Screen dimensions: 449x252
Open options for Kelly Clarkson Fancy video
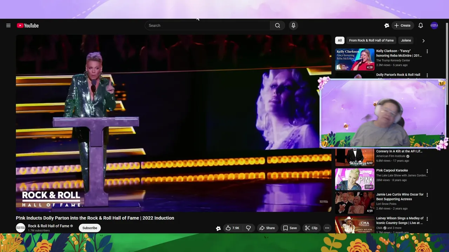(427, 51)
